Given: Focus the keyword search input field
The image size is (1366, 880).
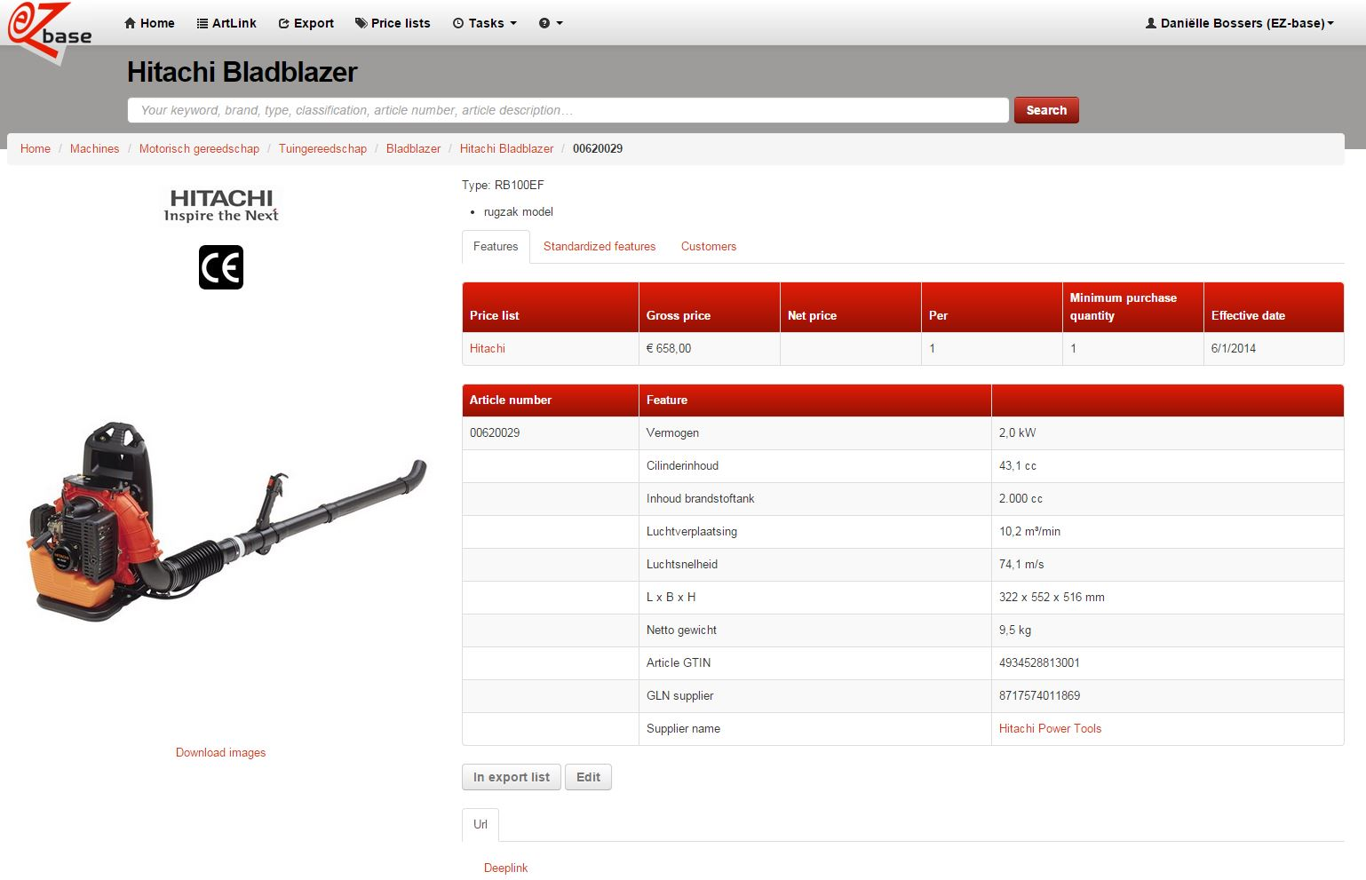Looking at the screenshot, I should [568, 110].
